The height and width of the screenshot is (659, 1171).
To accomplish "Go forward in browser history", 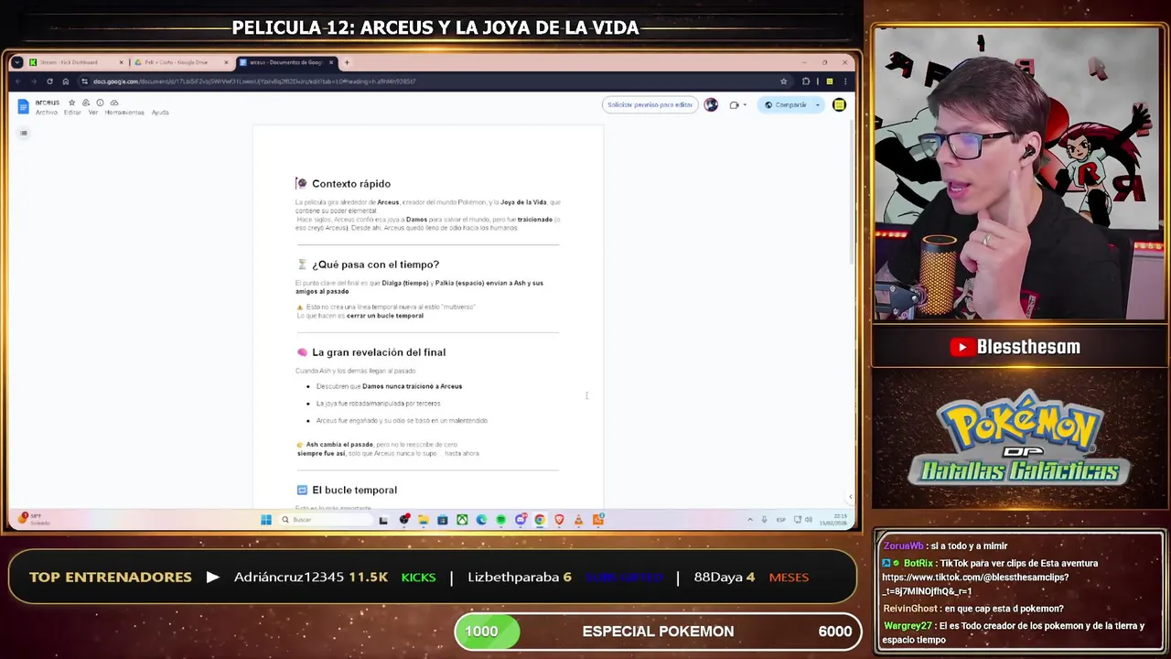I will point(34,81).
